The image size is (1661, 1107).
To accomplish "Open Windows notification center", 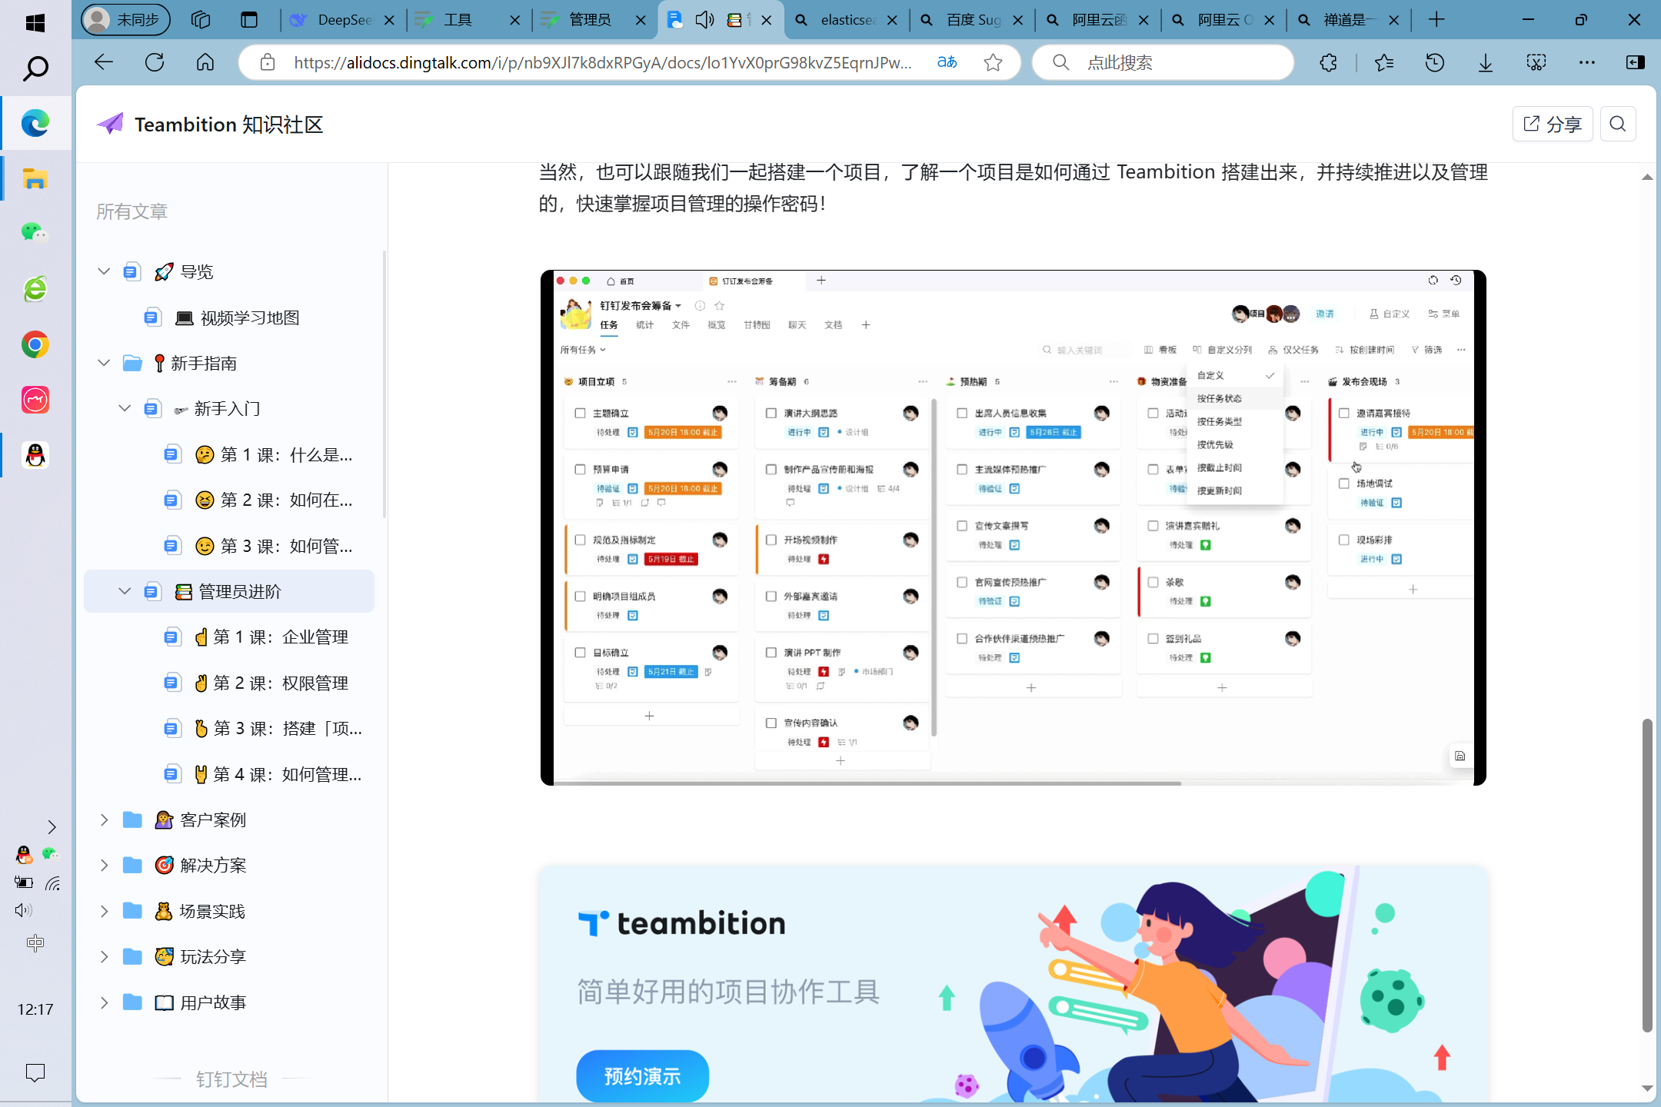I will (x=35, y=1072).
